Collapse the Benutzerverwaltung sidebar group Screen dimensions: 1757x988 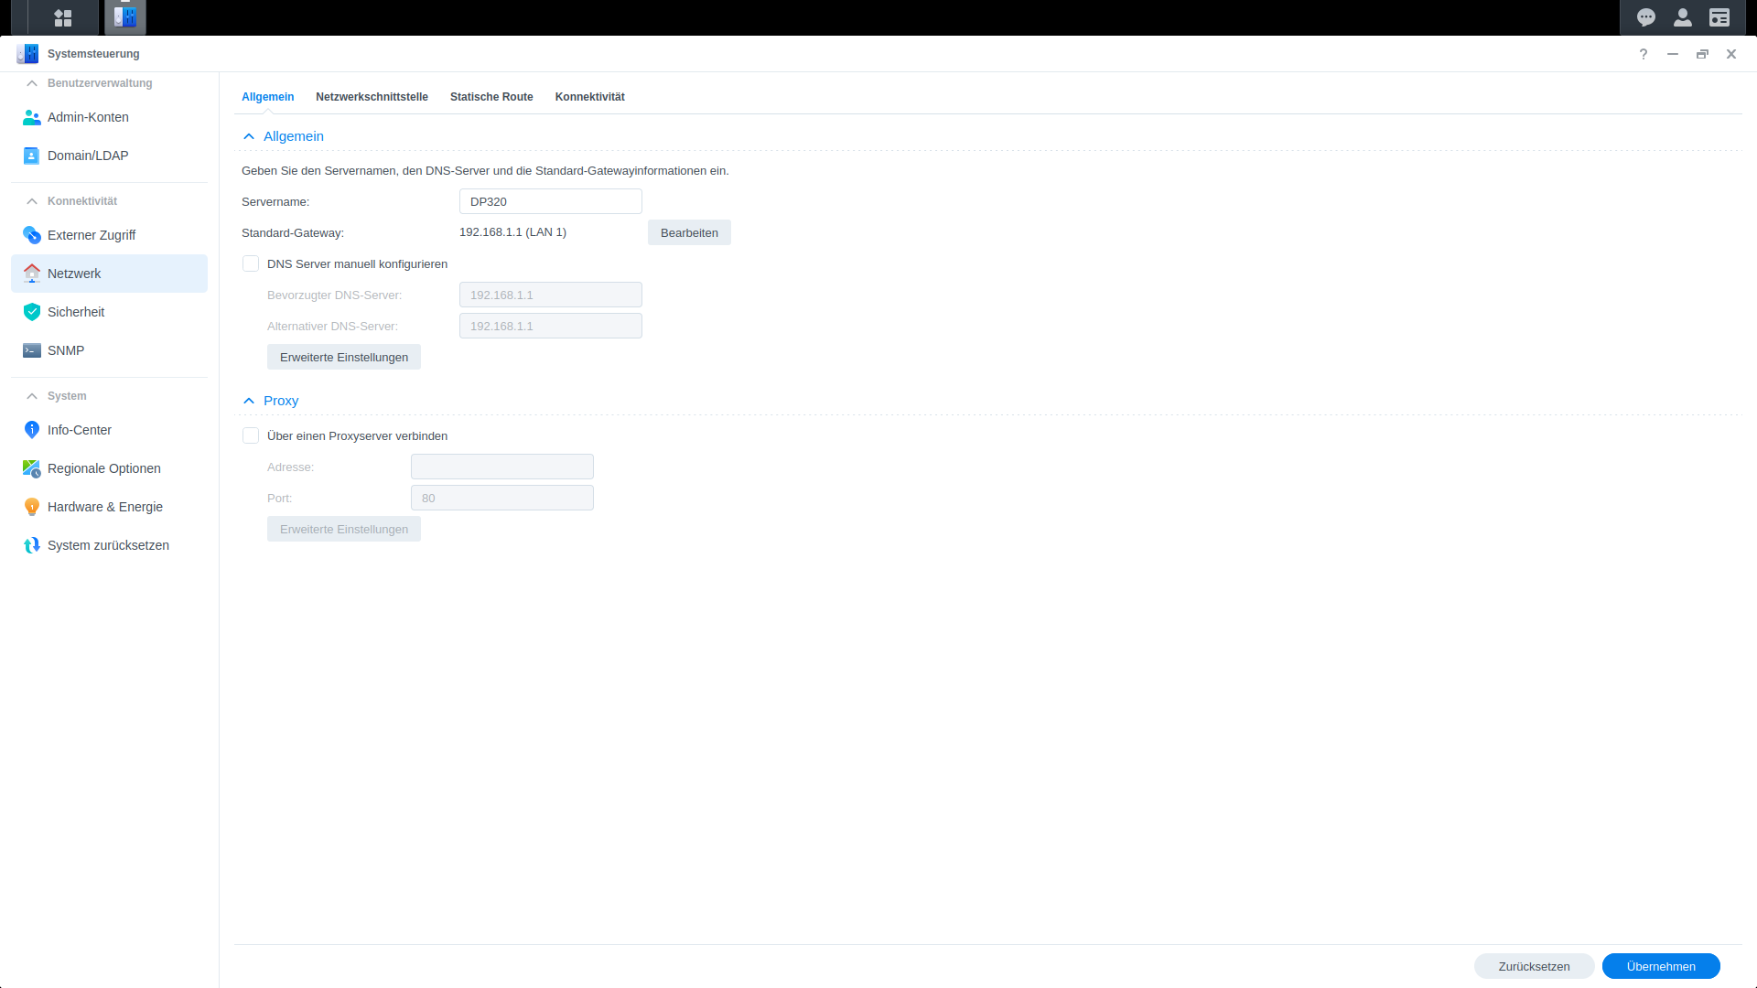32,83
